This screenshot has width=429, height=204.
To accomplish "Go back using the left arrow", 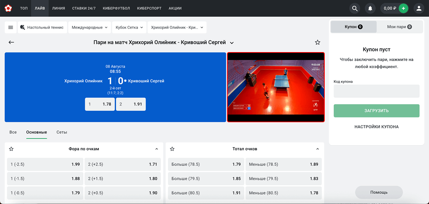I will tap(11, 42).
